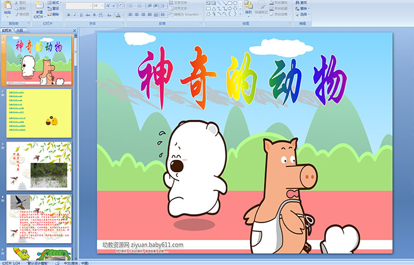Viewport: 414px width, 265px height.
Task: Click the Find (查找) icon
Action: (x=303, y=2)
